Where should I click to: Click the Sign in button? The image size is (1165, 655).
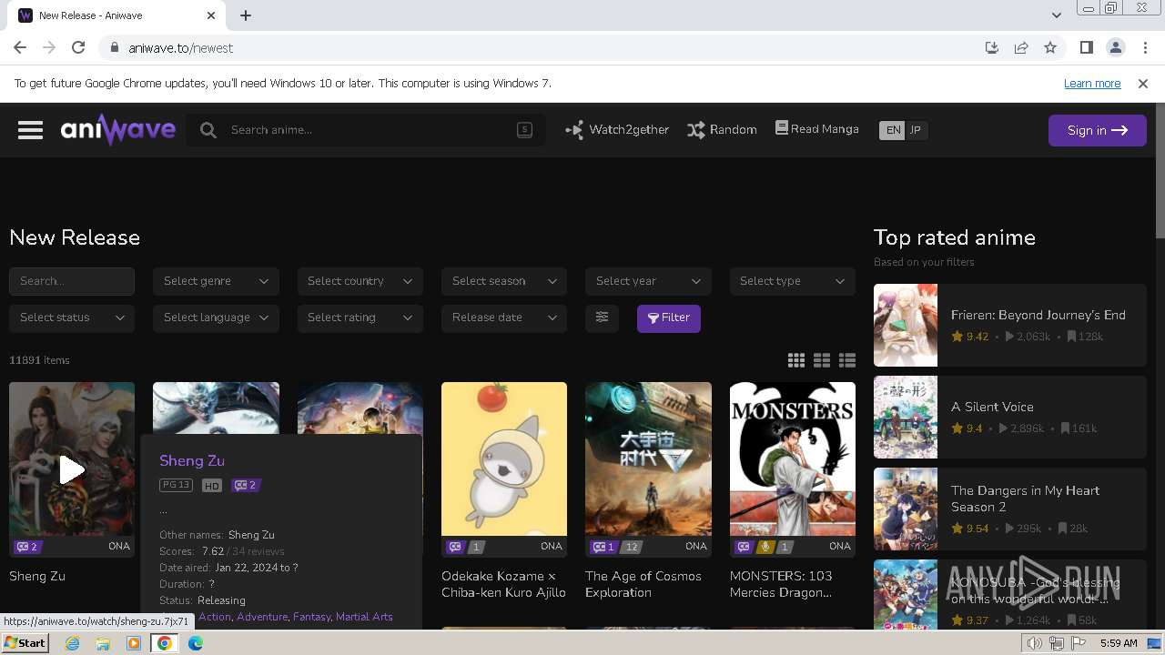point(1097,130)
